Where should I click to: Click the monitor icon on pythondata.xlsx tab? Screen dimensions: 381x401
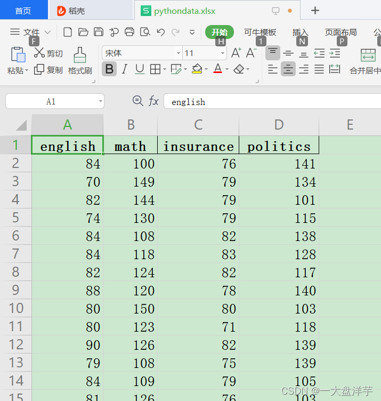coord(275,11)
